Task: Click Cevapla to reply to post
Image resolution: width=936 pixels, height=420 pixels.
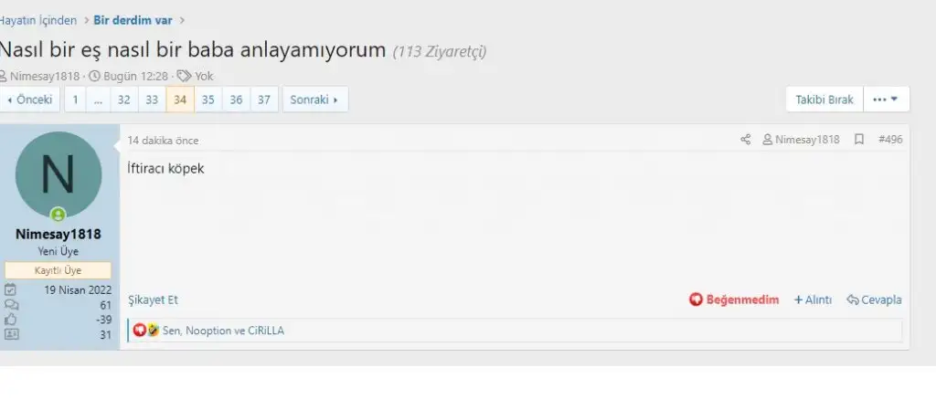Action: tap(874, 299)
